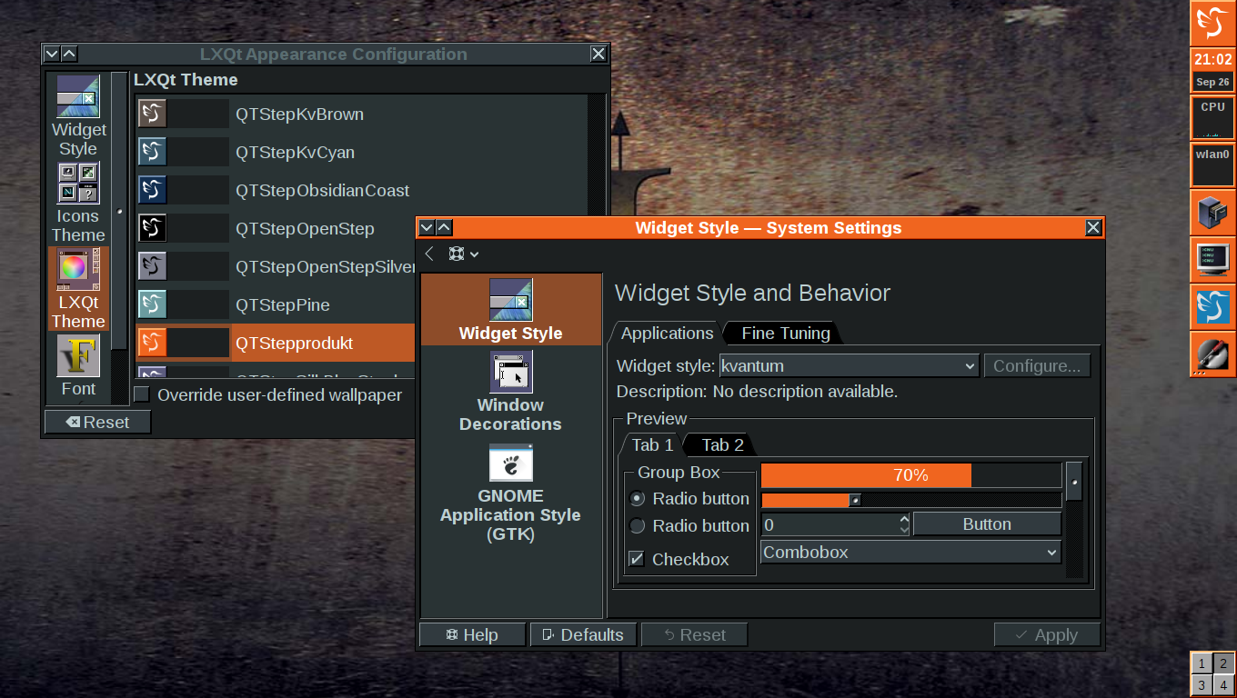Switch to the Fine Tuning tab
This screenshot has width=1237, height=698.
coord(785,333)
